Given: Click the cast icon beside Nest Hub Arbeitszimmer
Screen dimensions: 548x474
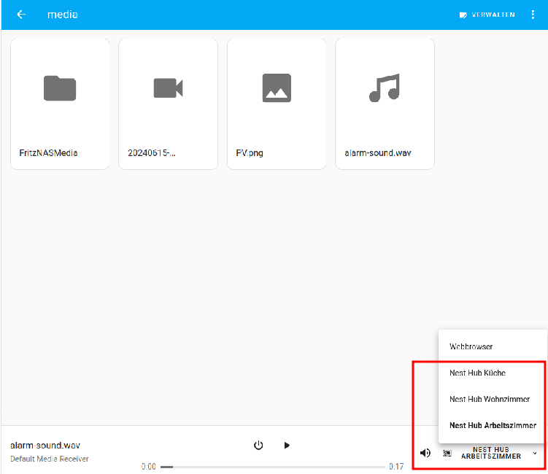Looking at the screenshot, I should point(447,454).
